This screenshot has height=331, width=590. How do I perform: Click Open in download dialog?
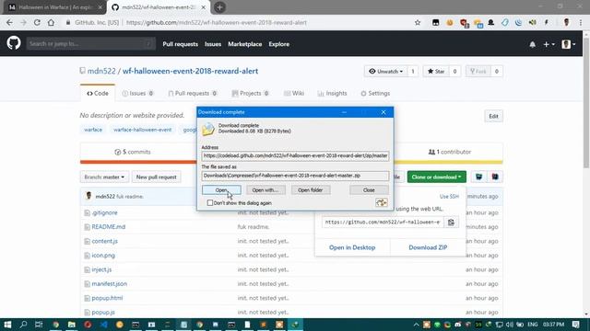[221, 190]
